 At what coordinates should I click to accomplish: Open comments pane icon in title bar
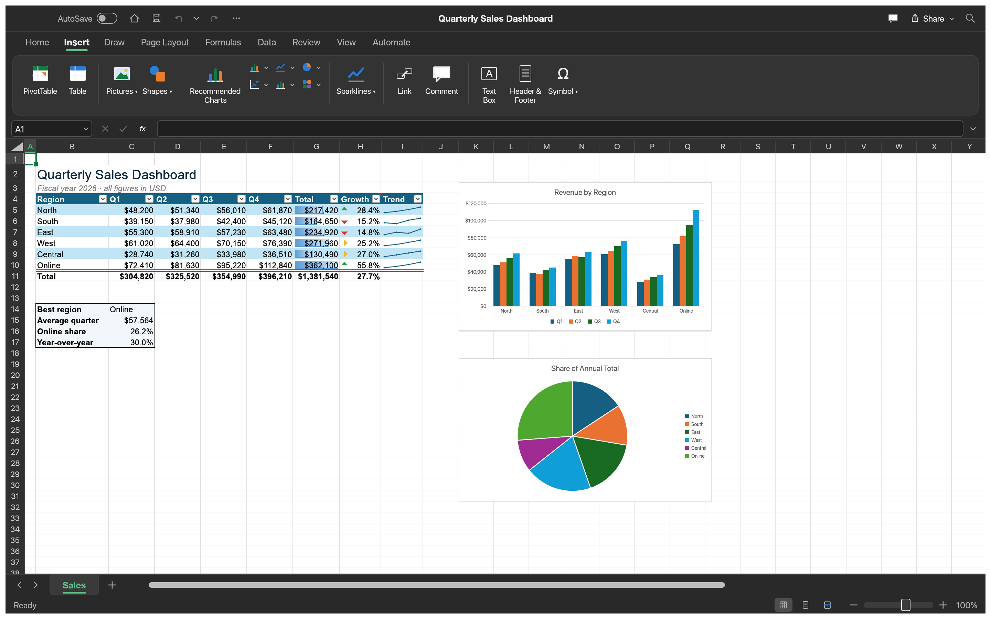click(x=893, y=19)
